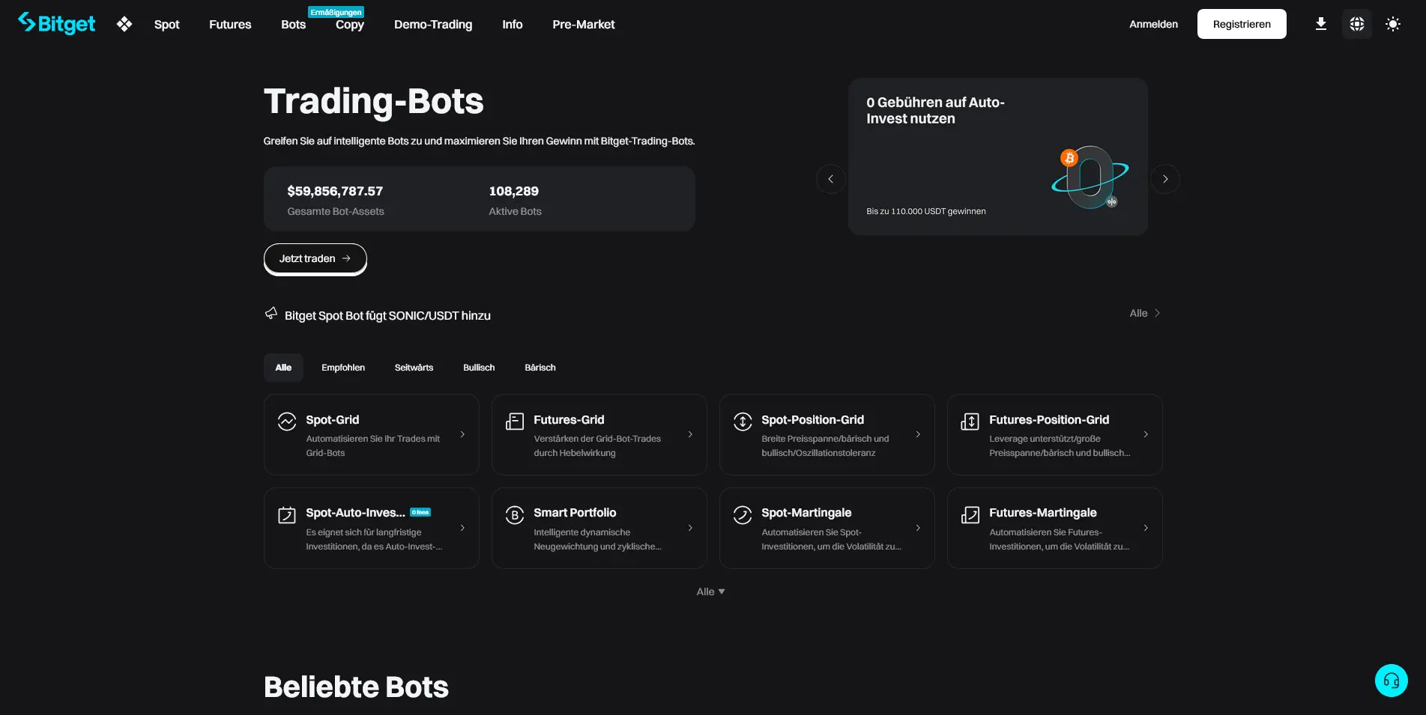This screenshot has height=715, width=1426.
Task: Click the Jetzt traden button
Action: [315, 259]
